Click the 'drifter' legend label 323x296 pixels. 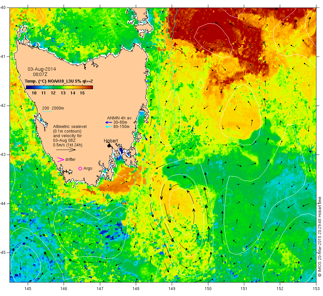[x=71, y=160]
